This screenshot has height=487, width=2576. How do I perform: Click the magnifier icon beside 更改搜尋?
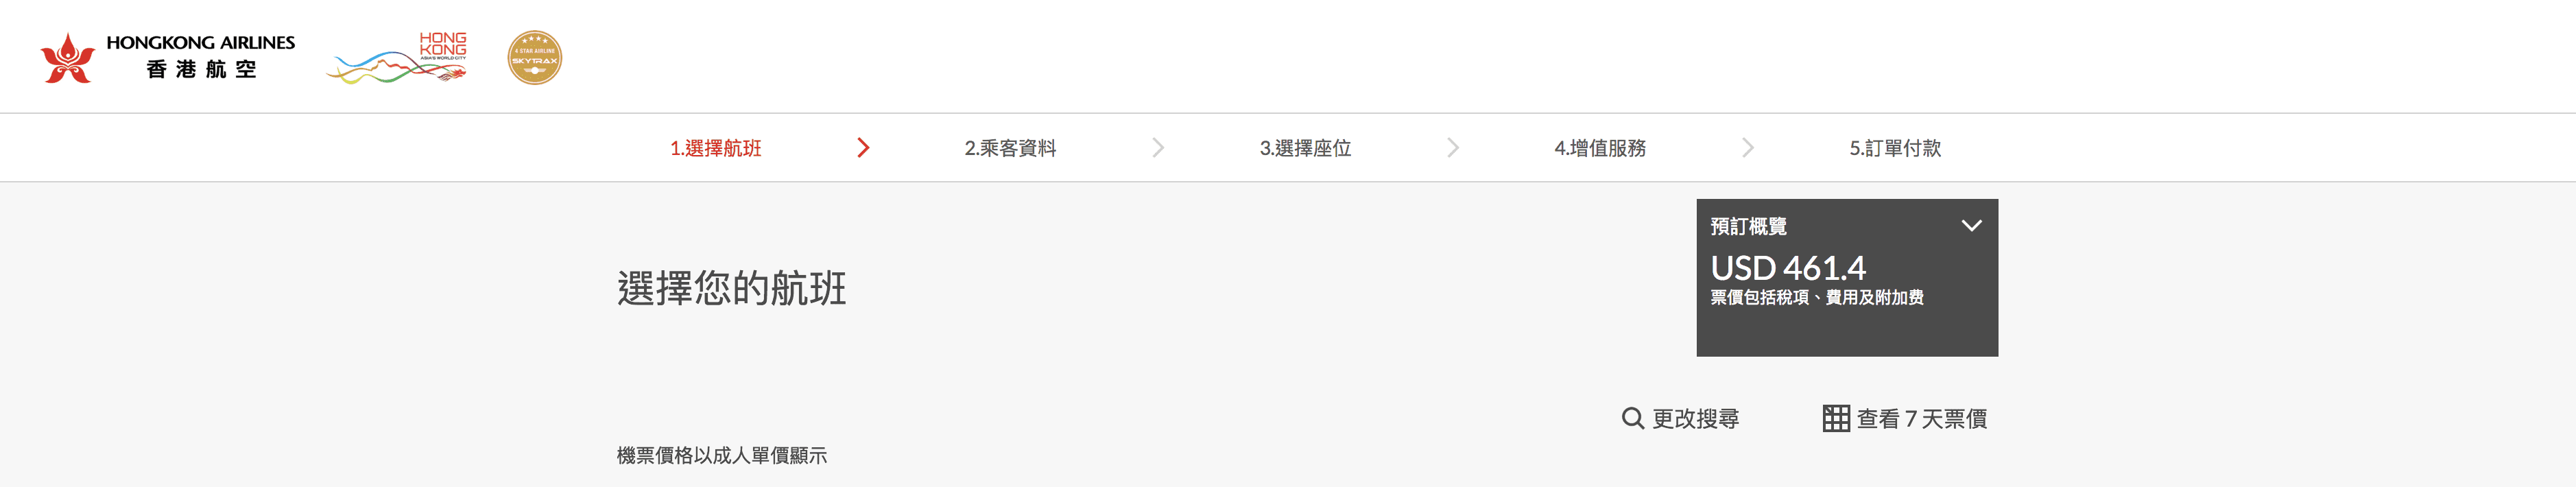(x=1632, y=418)
